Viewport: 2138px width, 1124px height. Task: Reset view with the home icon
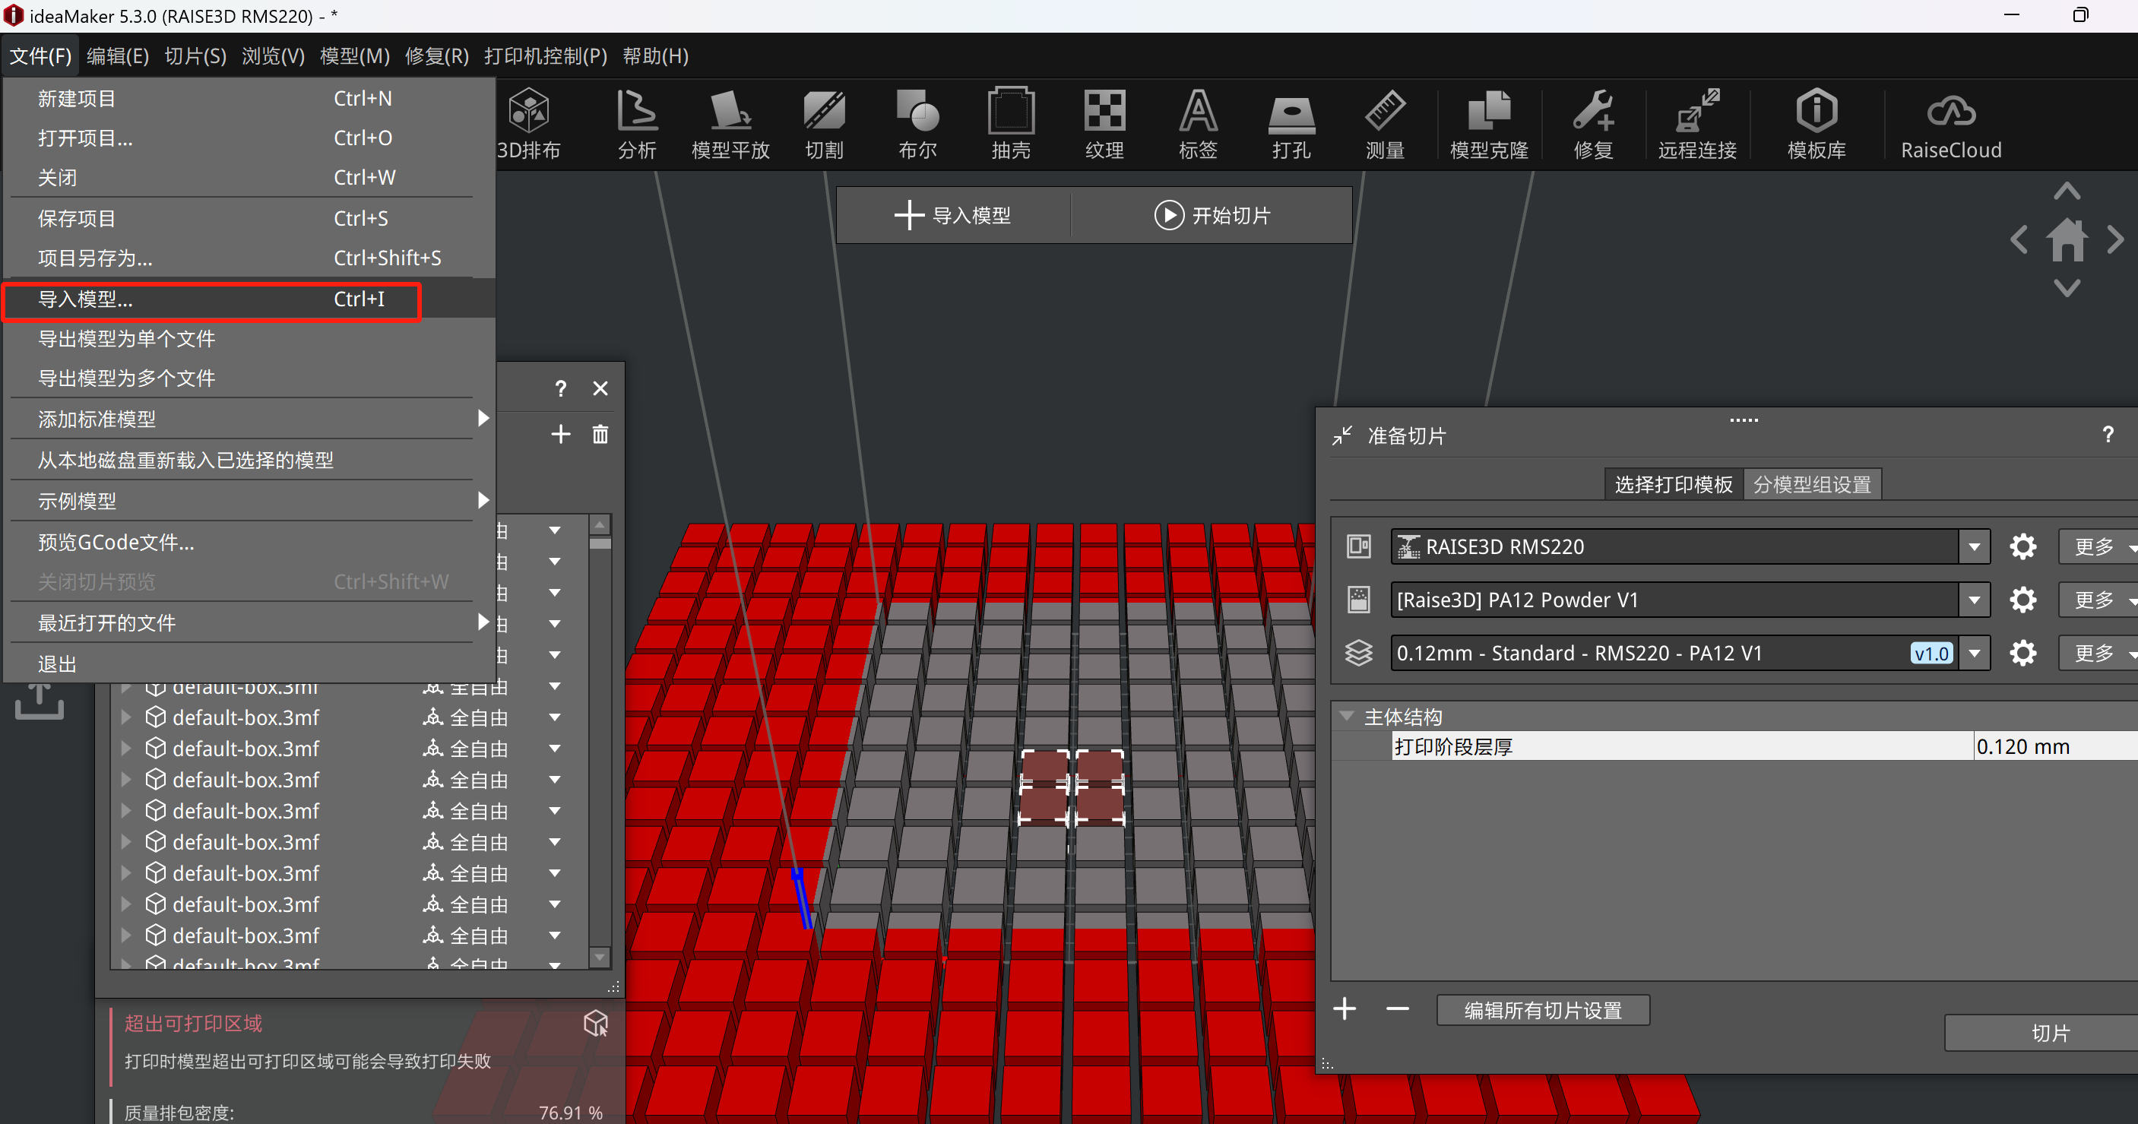point(2067,240)
